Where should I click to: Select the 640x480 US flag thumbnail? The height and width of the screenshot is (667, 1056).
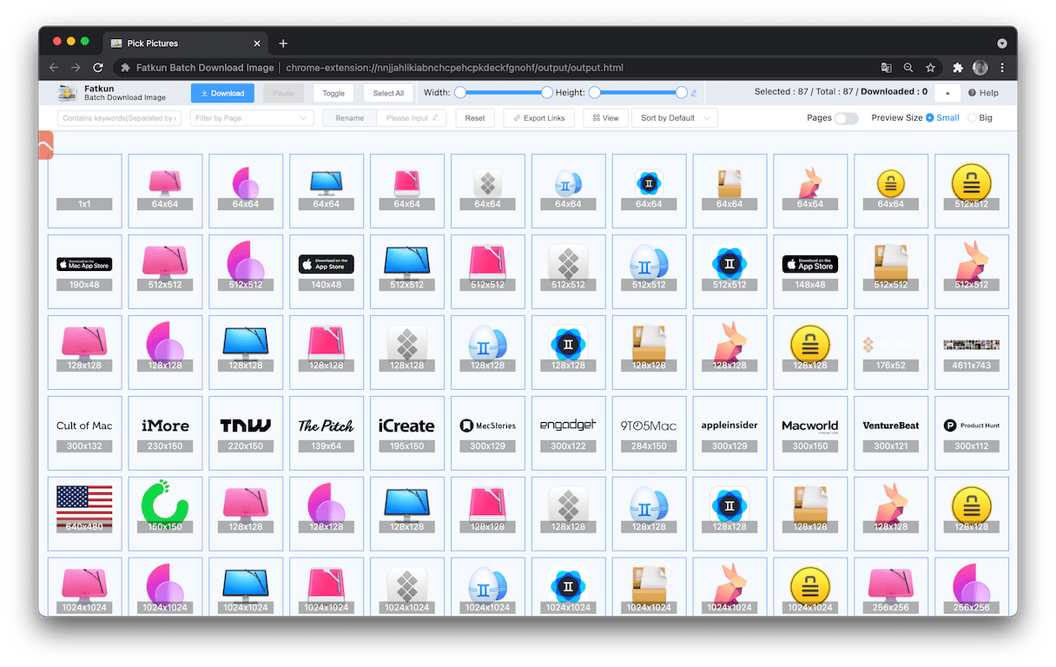[84, 514]
